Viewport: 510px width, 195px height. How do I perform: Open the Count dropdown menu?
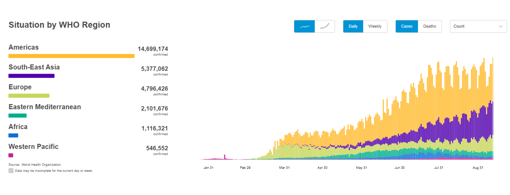478,26
